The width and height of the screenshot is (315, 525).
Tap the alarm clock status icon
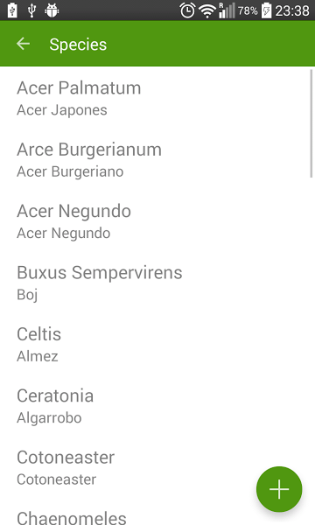(x=187, y=10)
